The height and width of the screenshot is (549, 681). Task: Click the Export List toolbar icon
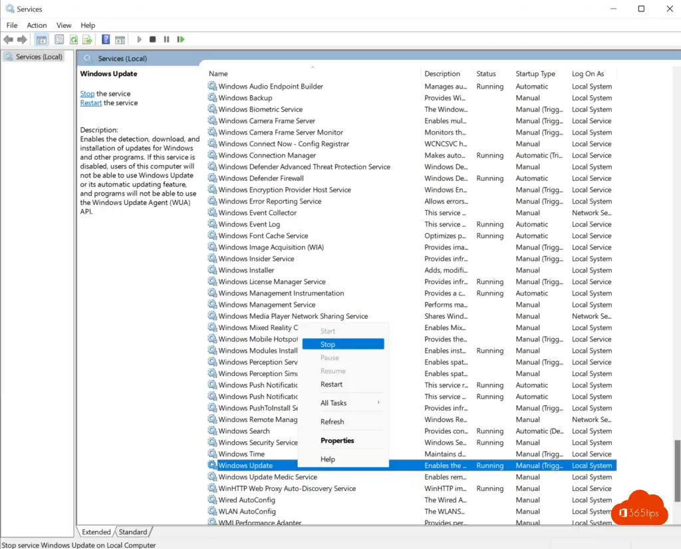point(87,39)
